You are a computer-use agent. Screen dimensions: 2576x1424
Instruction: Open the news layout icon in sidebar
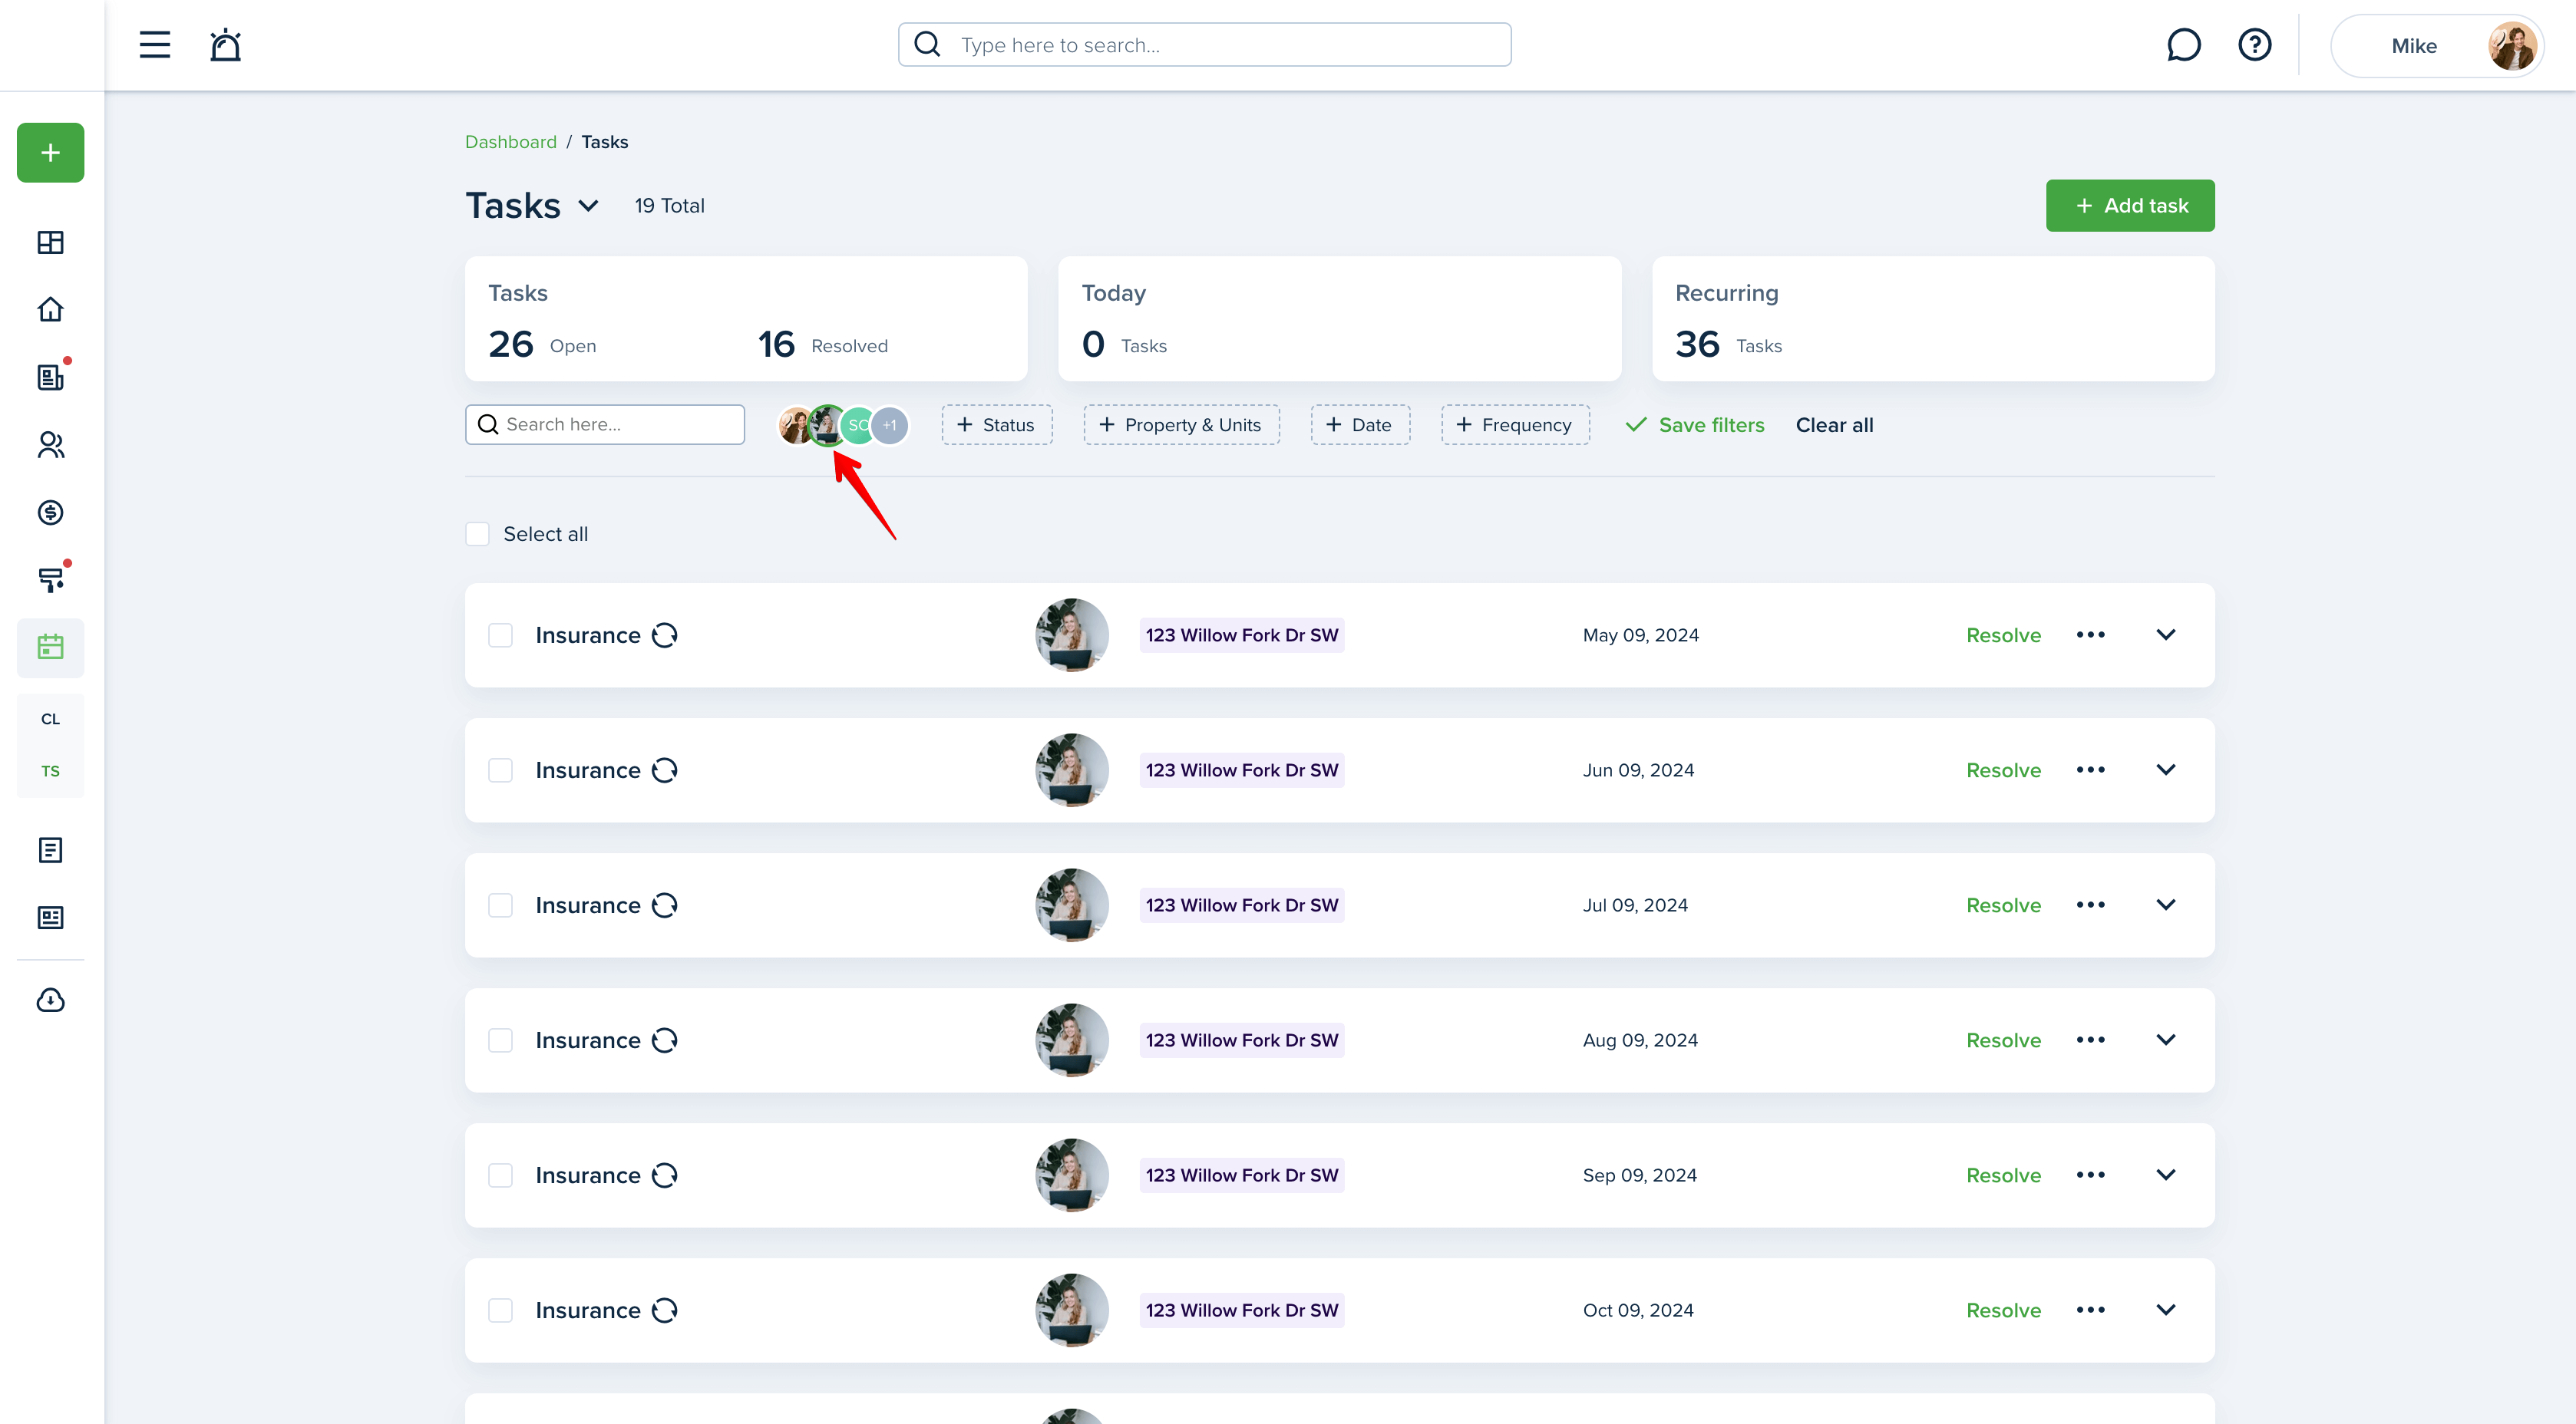[x=51, y=918]
